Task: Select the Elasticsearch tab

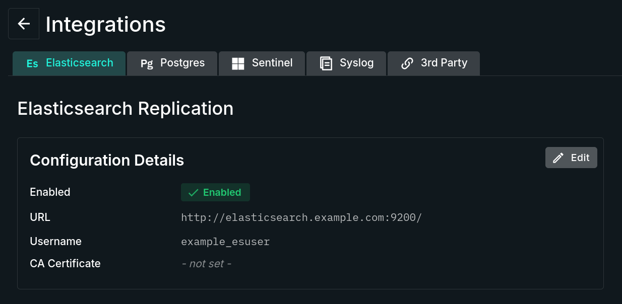Action: point(69,63)
